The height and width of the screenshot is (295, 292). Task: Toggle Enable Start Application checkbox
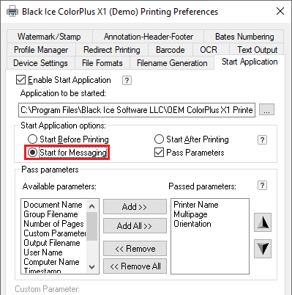pos(20,80)
